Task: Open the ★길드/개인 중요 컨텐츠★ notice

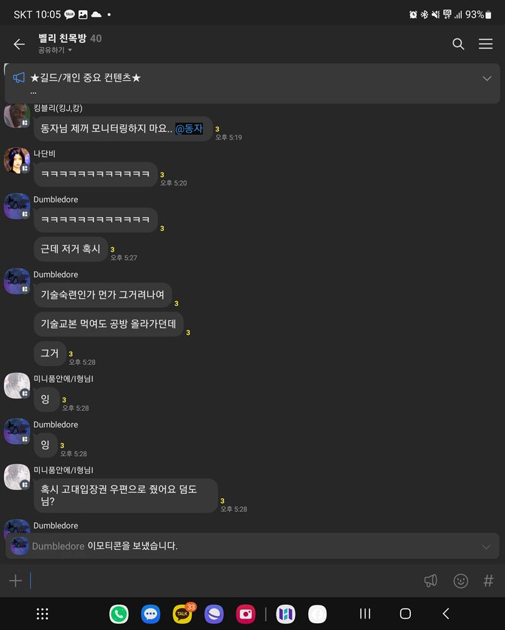Action: coord(85,78)
